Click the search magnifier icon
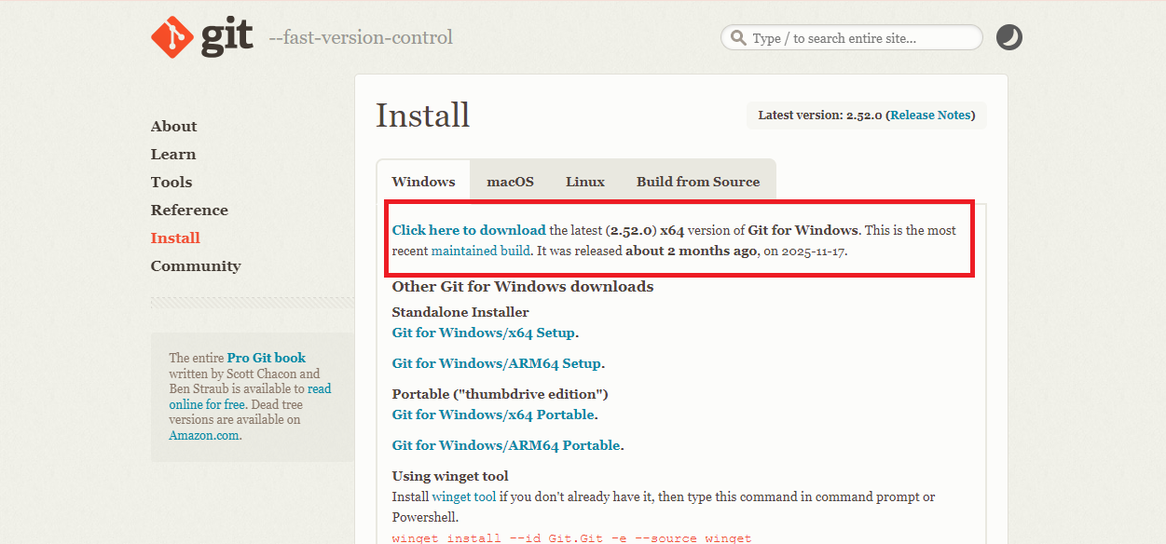1166x544 pixels. click(738, 38)
